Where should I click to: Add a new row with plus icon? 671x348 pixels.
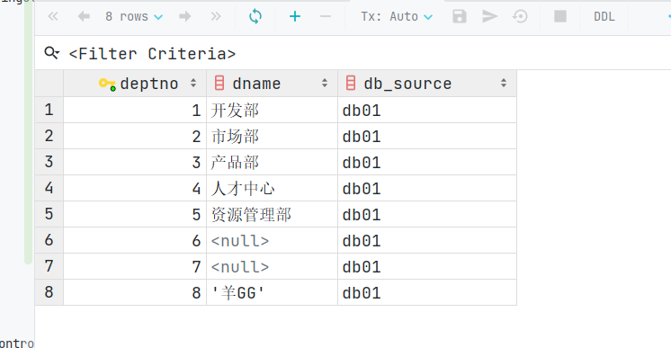coord(295,17)
